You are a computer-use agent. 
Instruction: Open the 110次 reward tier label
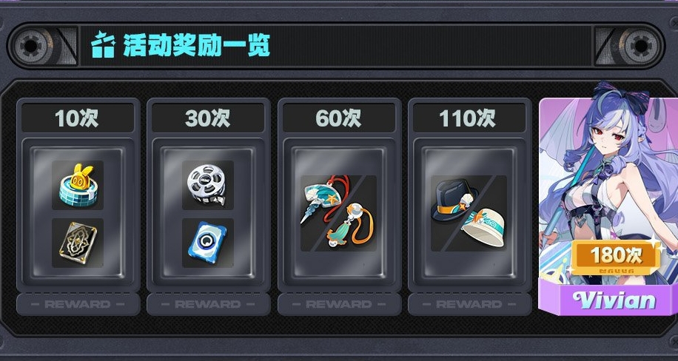469,118
